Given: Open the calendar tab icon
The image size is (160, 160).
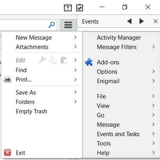Looking at the screenshot, I should coord(68,7).
